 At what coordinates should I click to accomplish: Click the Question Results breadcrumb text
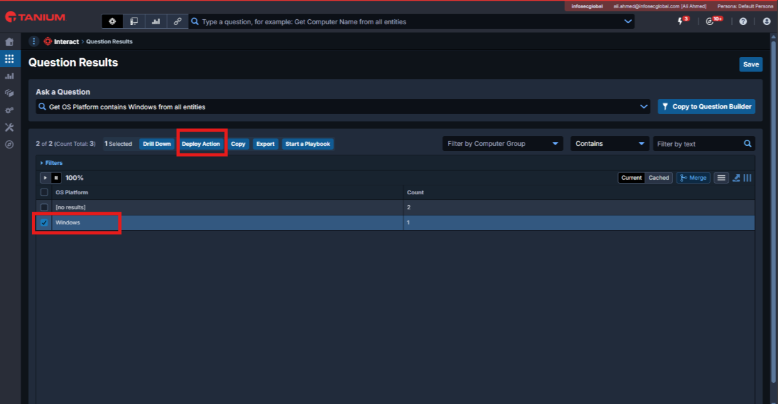(x=109, y=42)
